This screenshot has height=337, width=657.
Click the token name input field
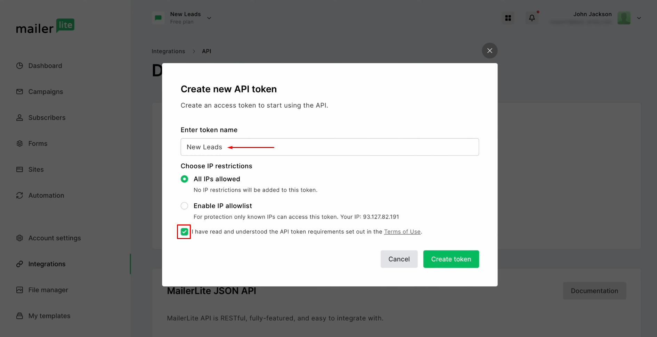[x=330, y=147]
